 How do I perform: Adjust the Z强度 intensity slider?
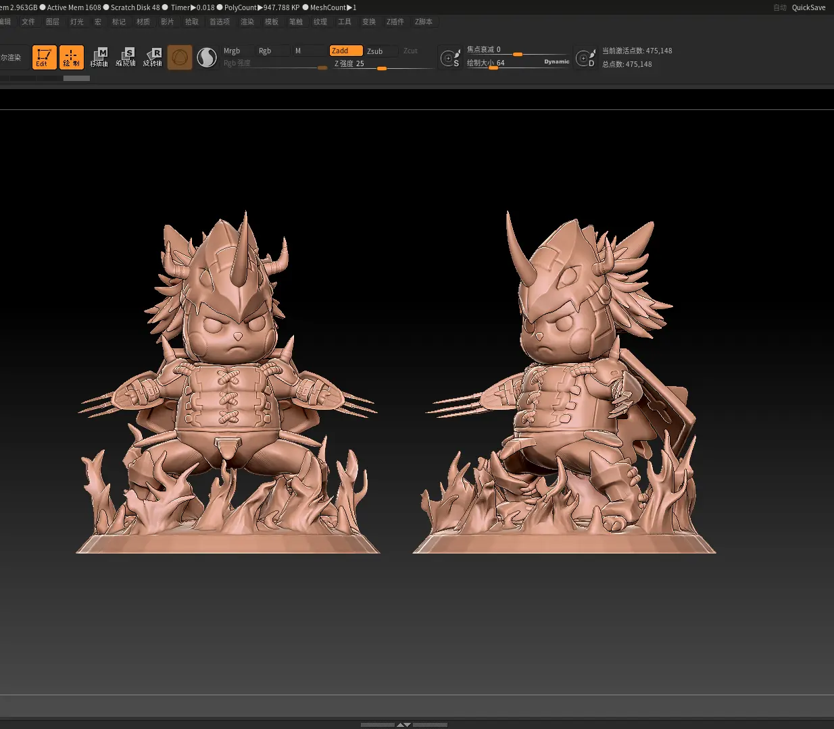(x=383, y=64)
